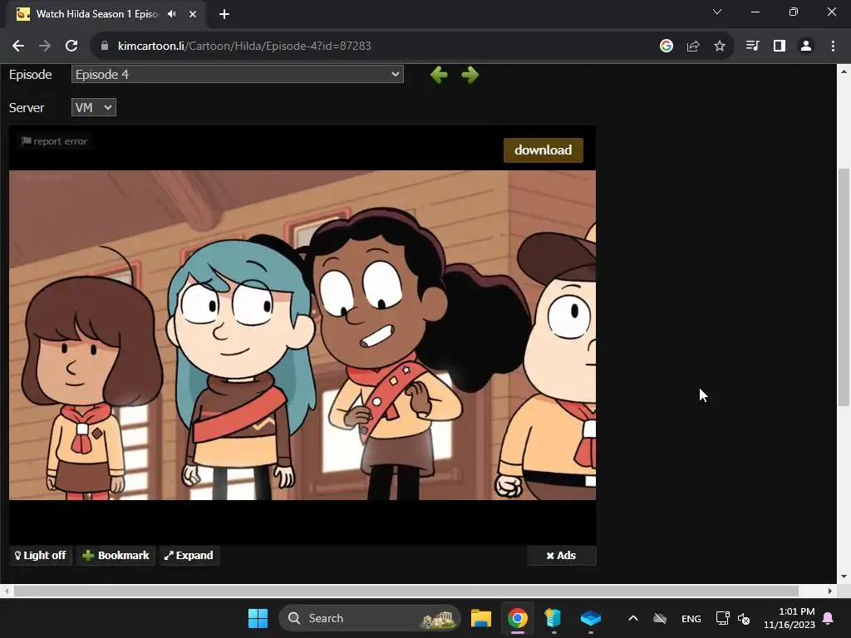Click the download button
Screen dimensions: 851x638
tap(544, 150)
